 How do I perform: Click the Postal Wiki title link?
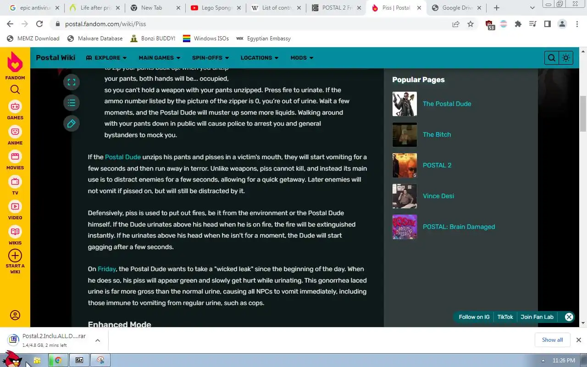55,58
